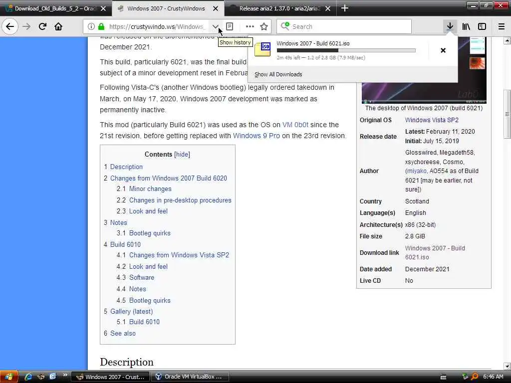Open Changes from Windows 2007 Build 6020 section
The image size is (511, 383).
pyautogui.click(x=169, y=178)
